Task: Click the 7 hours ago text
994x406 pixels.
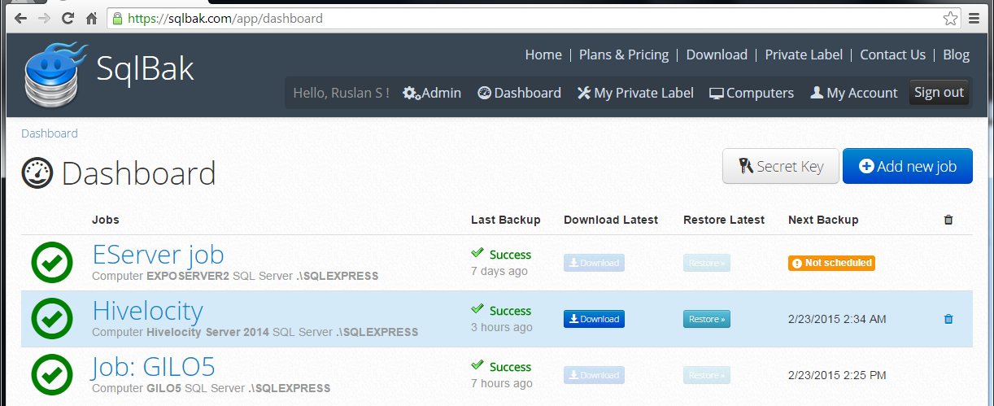Action: [x=502, y=383]
